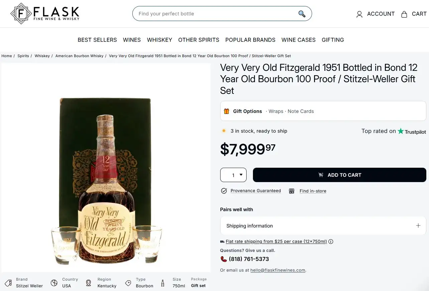
Task: Open the Whiskey menu
Action: (159, 40)
